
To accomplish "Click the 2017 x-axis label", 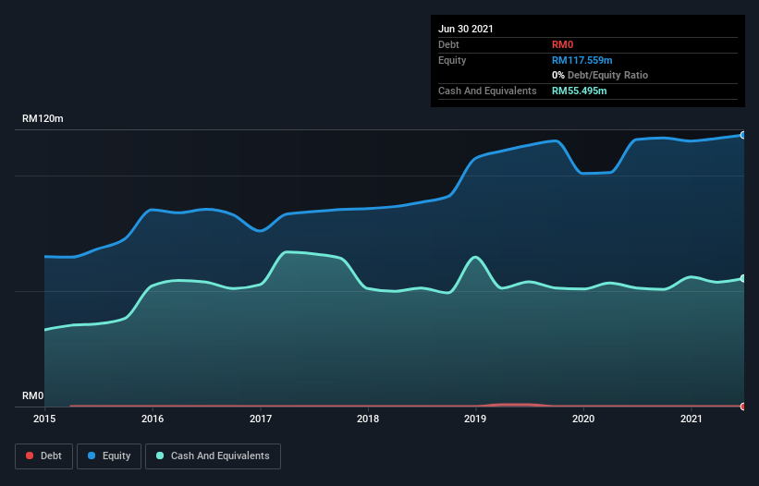I will click(261, 419).
